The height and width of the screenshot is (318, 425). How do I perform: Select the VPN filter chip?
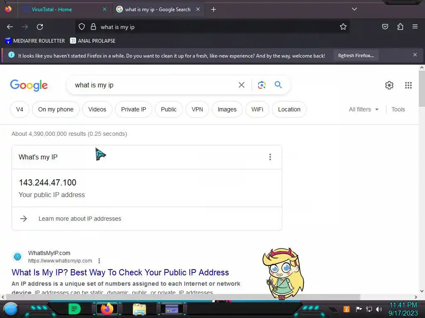tap(197, 109)
